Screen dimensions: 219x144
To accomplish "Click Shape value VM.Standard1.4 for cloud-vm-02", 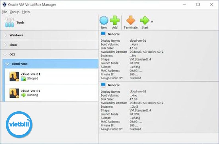I will pyautogui.click(x=140, y=111).
